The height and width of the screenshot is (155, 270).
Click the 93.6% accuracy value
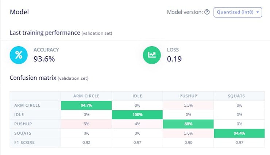(45, 59)
